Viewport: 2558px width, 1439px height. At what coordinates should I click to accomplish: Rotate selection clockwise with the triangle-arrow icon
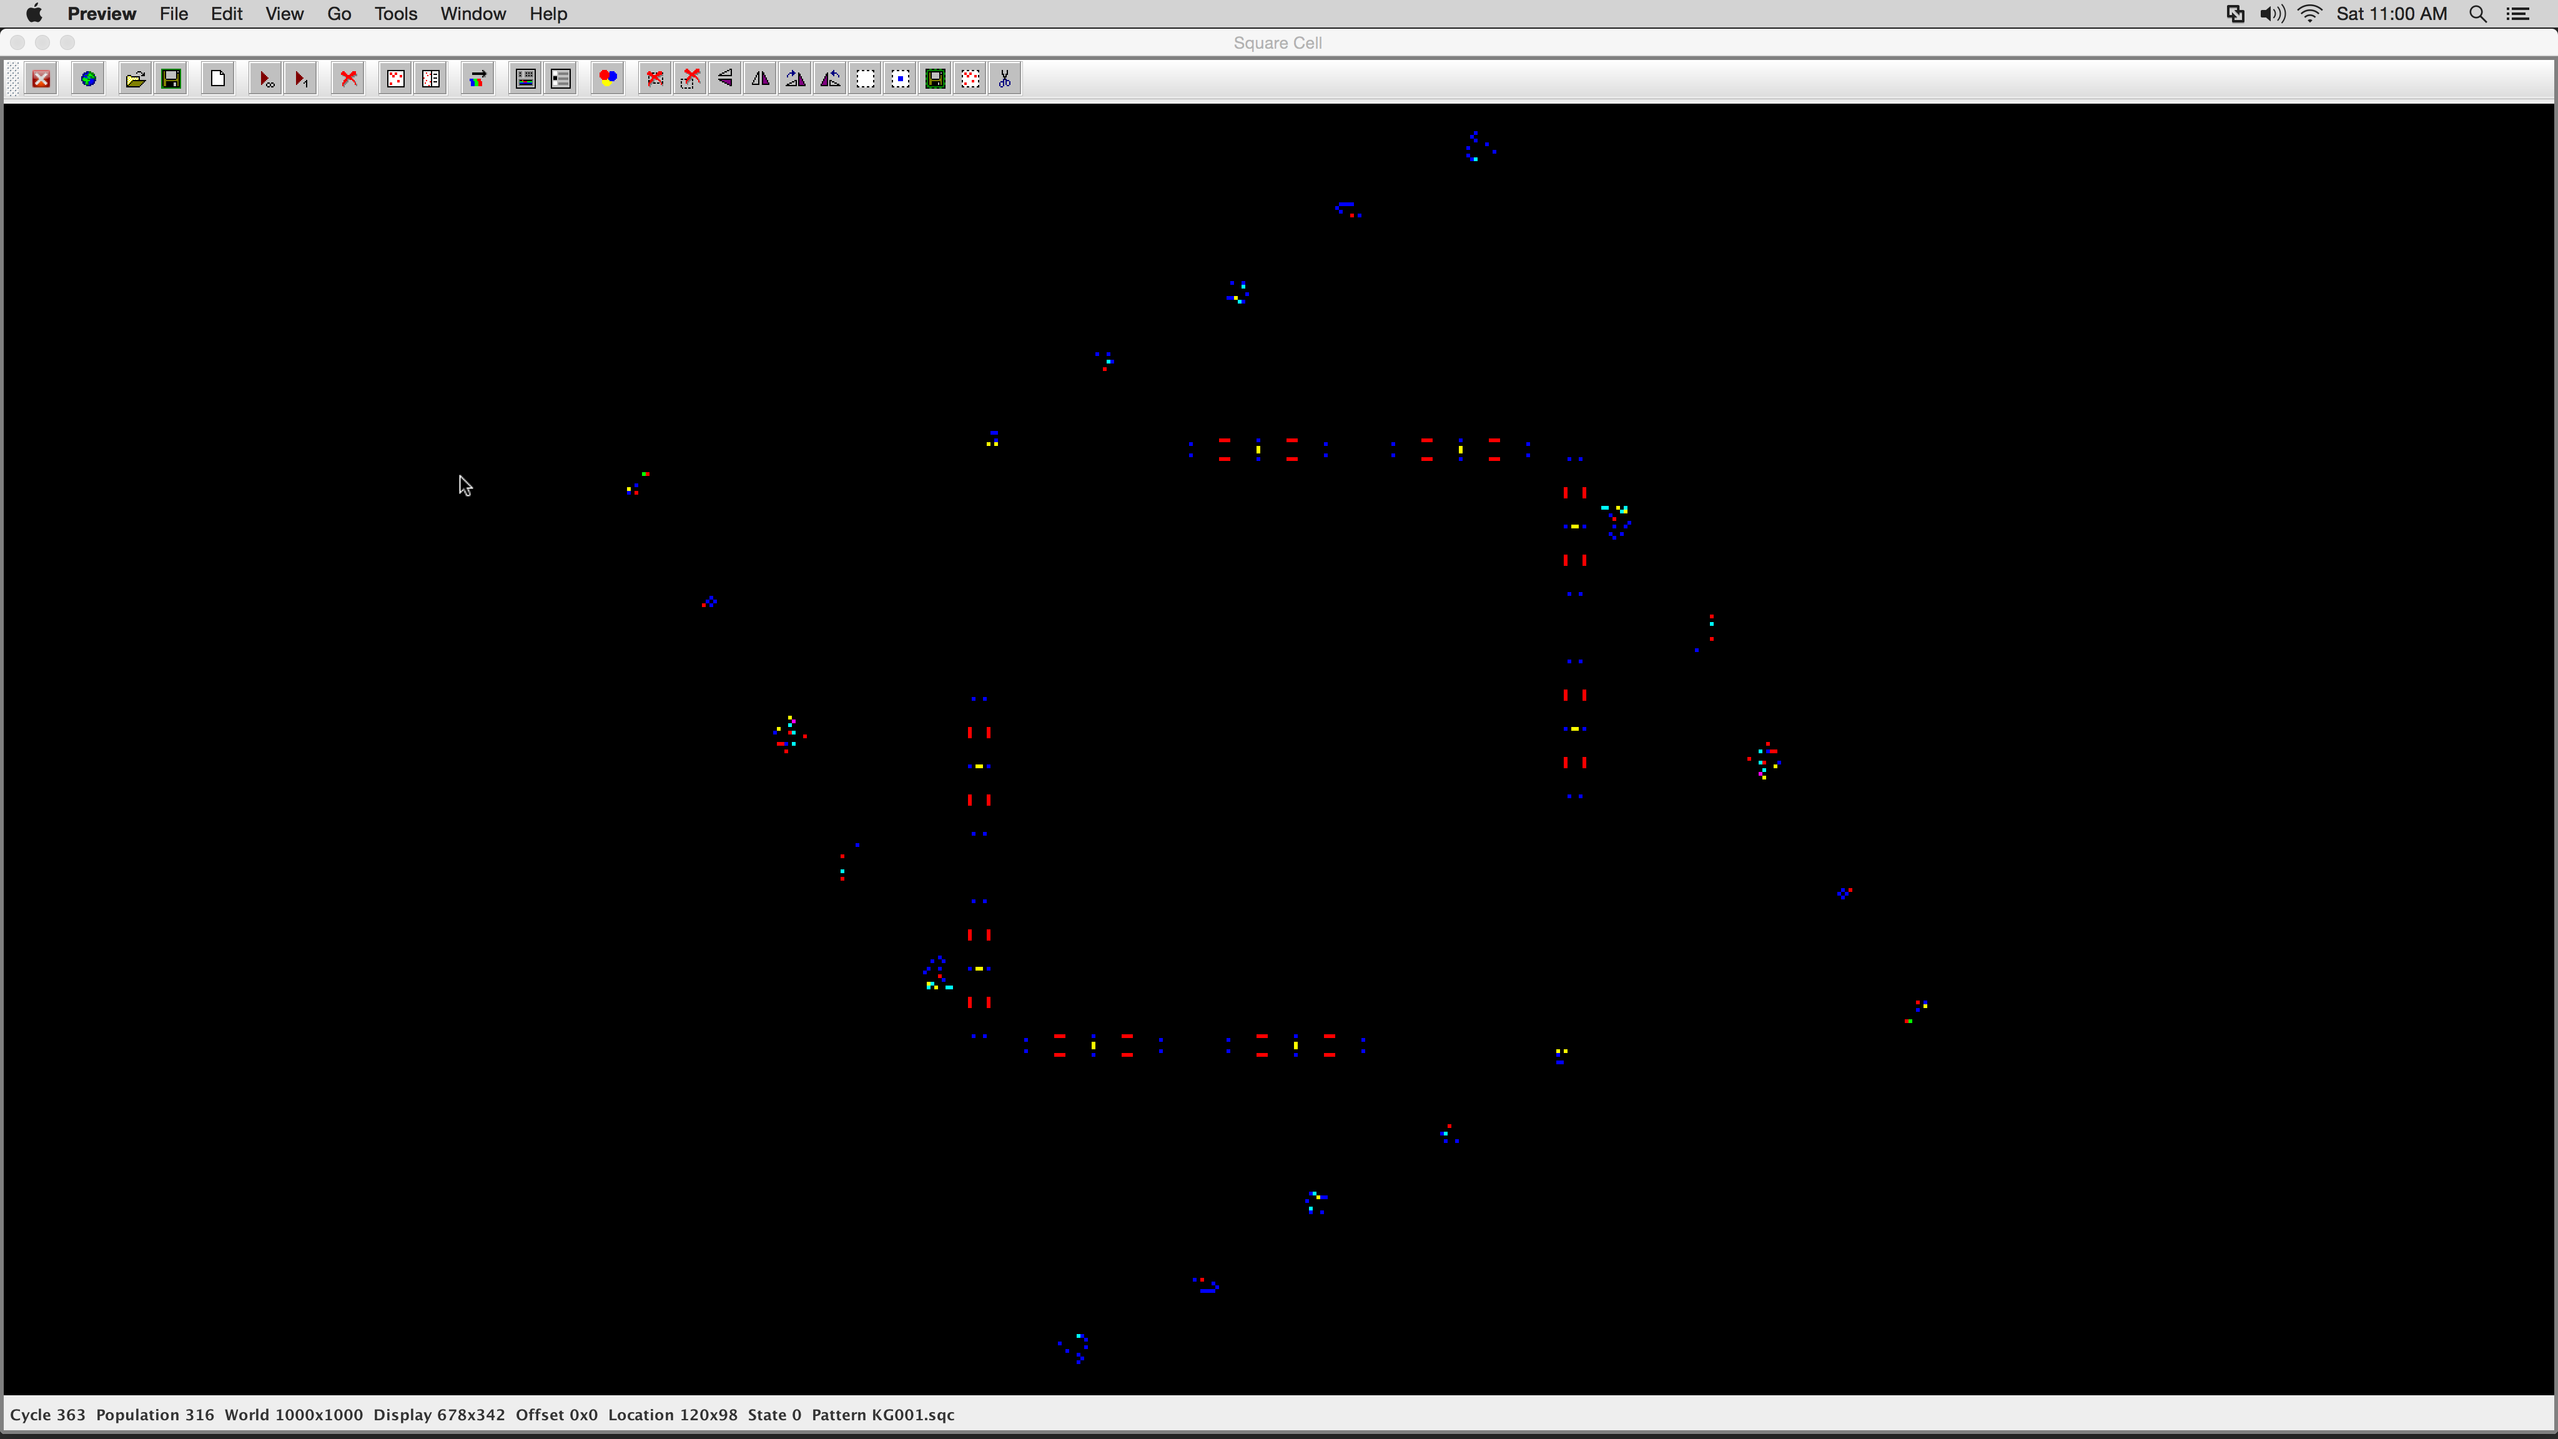coord(796,79)
